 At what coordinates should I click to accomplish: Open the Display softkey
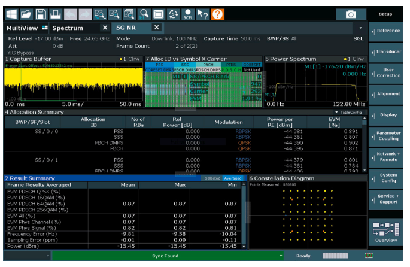point(386,115)
